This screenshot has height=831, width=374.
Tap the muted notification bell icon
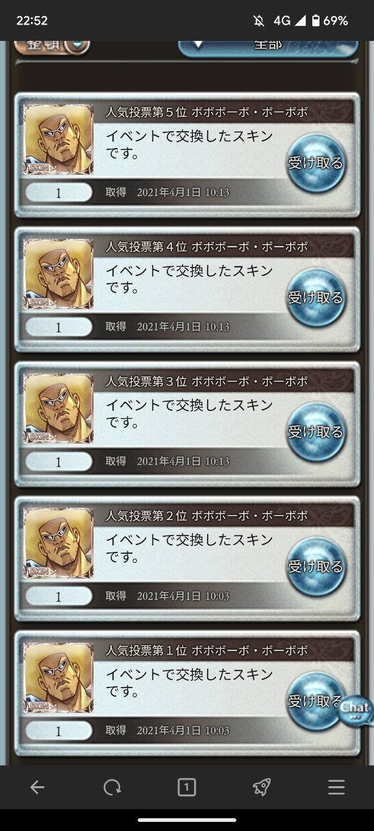click(259, 21)
